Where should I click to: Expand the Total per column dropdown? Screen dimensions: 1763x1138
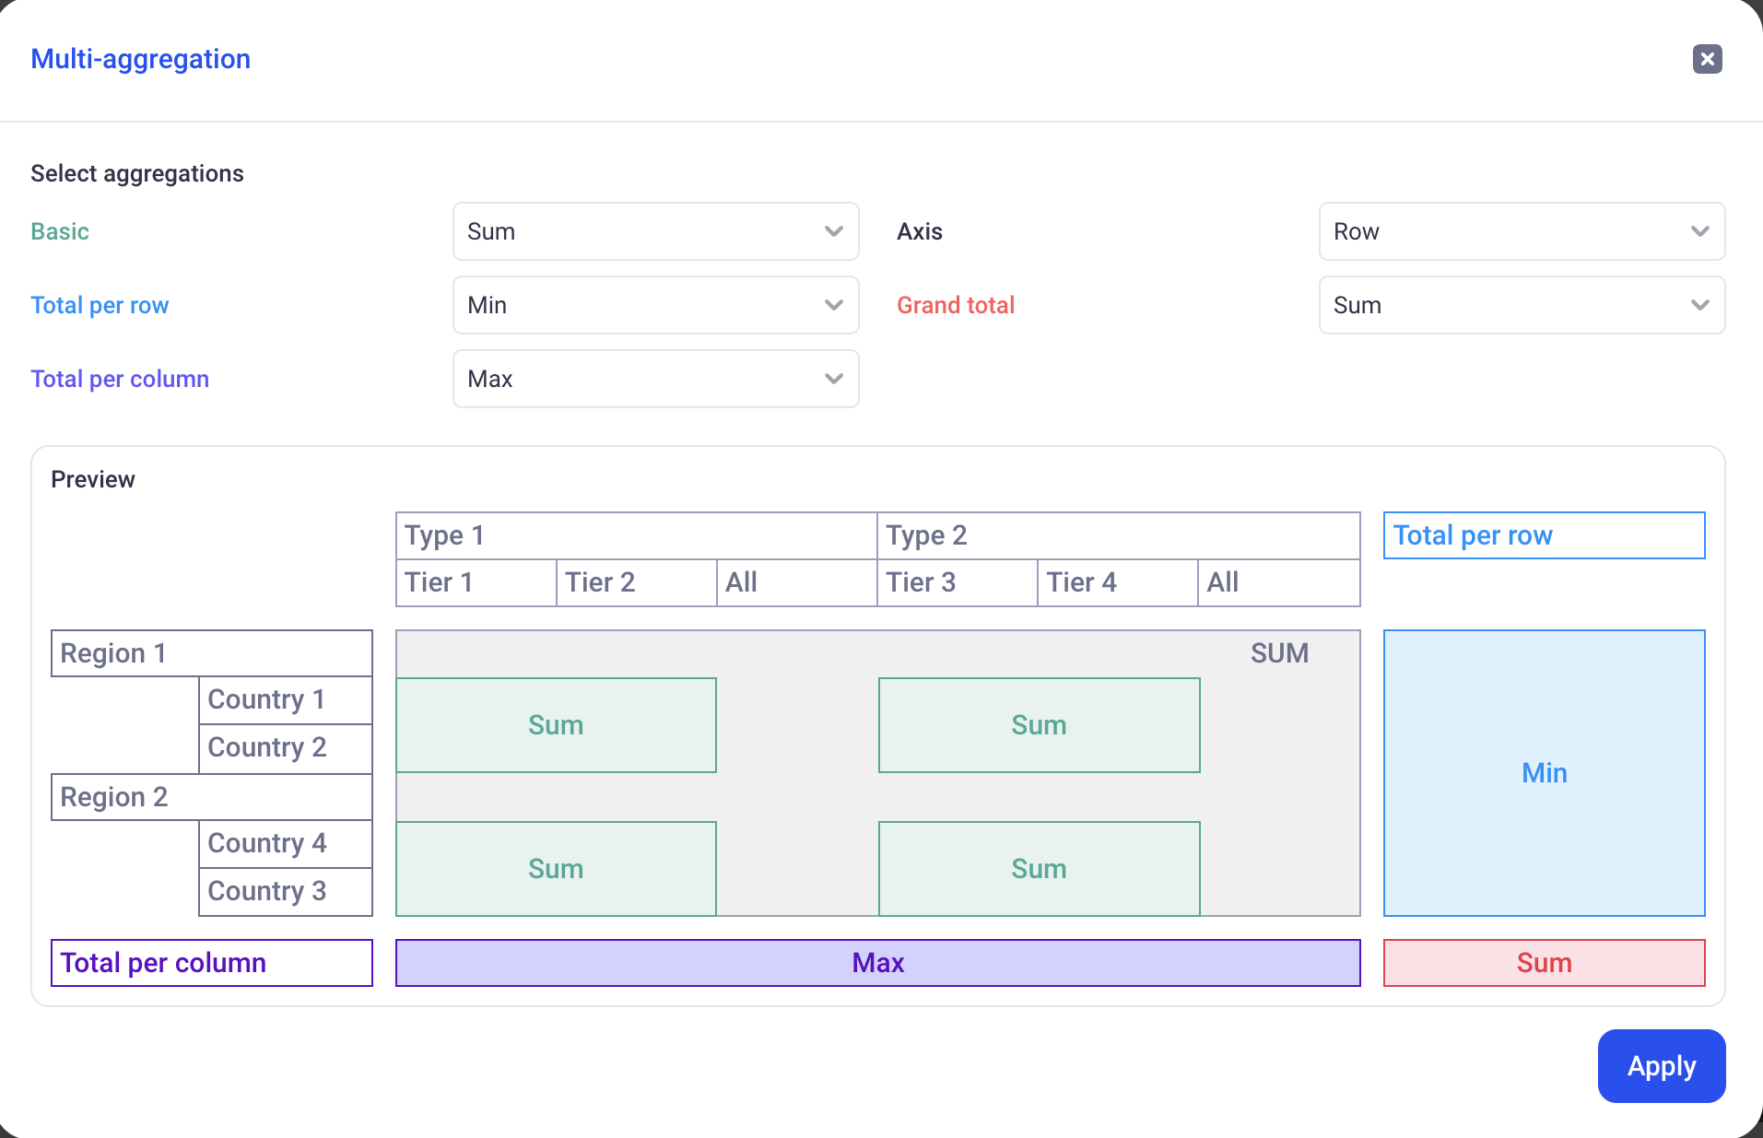[x=655, y=379]
